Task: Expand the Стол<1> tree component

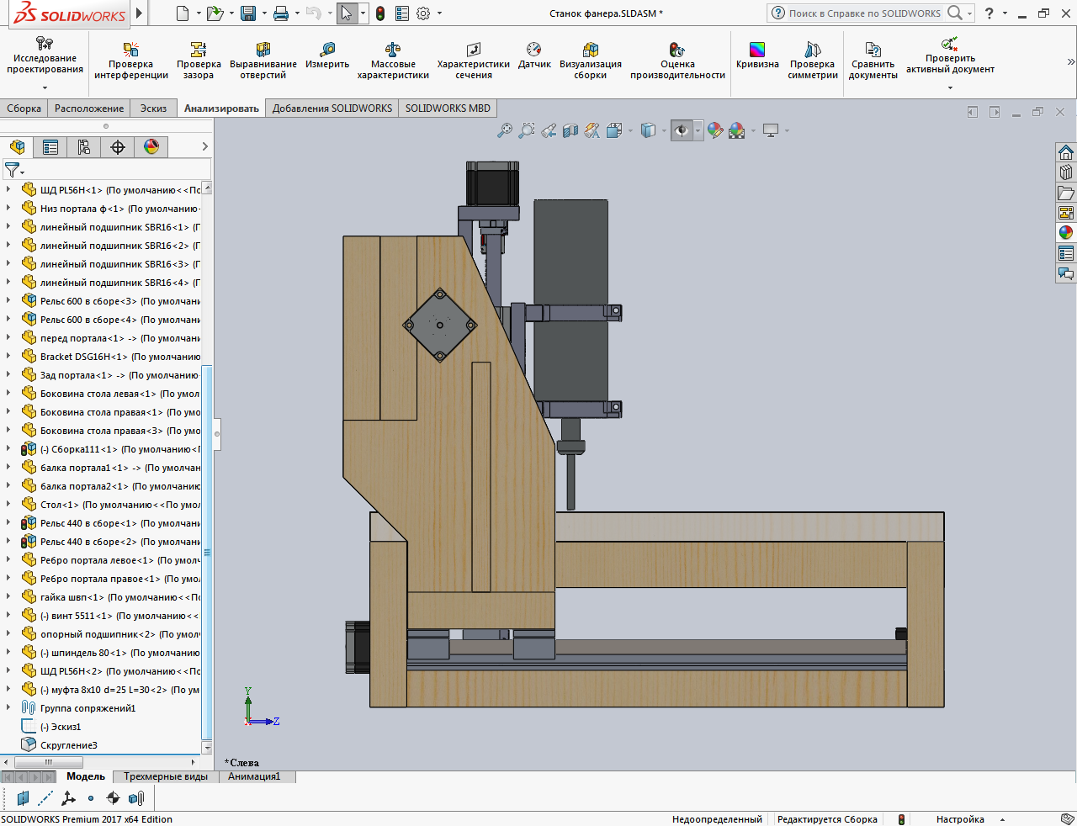Action: (x=8, y=505)
